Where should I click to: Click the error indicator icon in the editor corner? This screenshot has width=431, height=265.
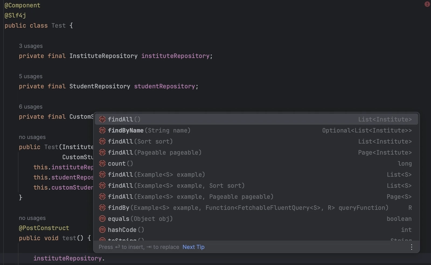(427, 4)
